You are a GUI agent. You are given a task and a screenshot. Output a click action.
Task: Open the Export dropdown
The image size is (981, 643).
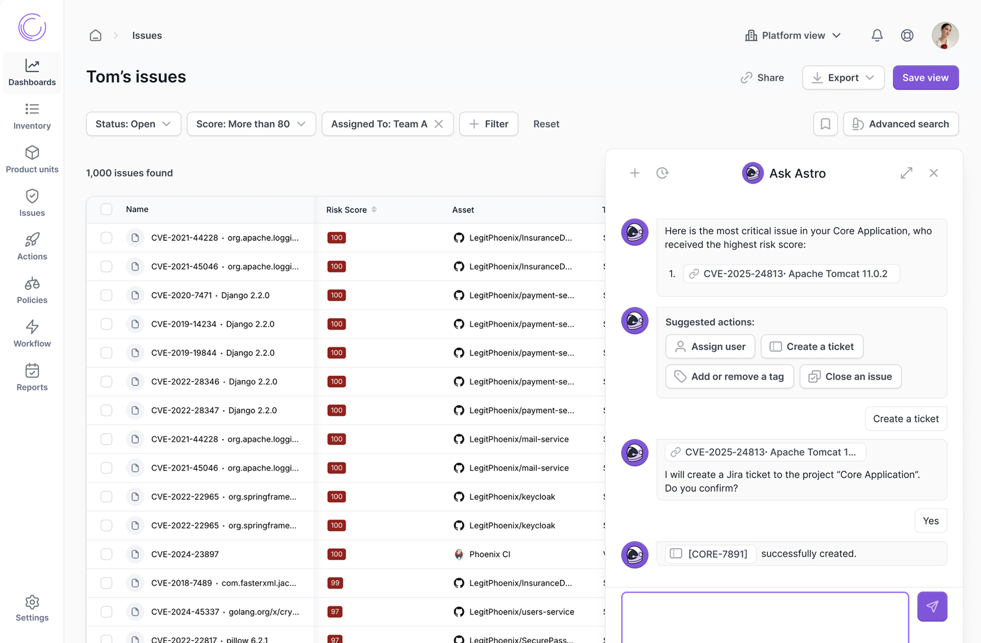click(x=843, y=77)
